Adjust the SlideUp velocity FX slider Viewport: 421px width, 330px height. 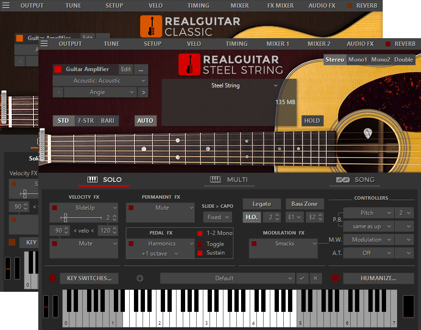66,218
